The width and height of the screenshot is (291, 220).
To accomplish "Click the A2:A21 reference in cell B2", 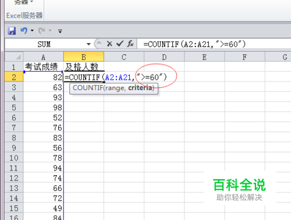I will point(118,77).
